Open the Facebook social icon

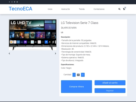(x=9, y=2)
